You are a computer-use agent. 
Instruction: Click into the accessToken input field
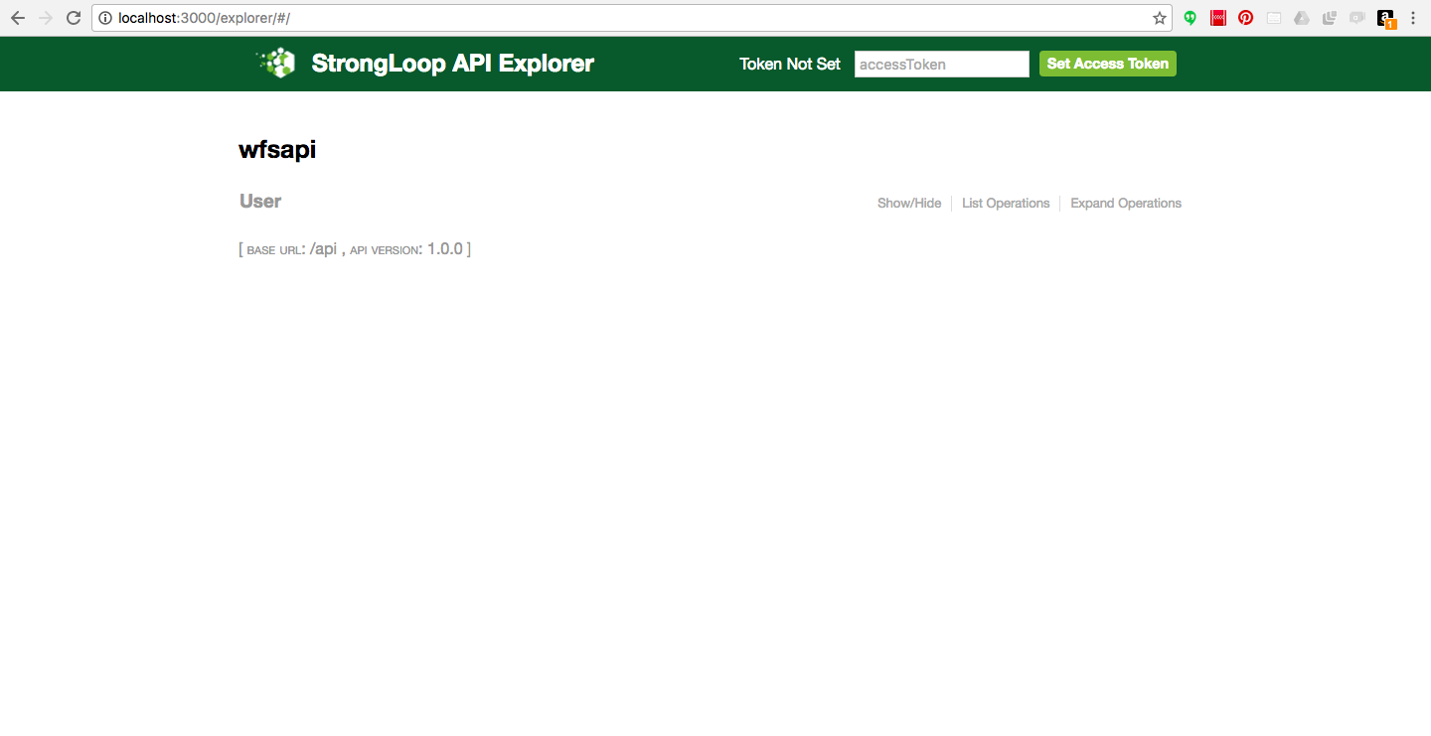click(x=942, y=64)
